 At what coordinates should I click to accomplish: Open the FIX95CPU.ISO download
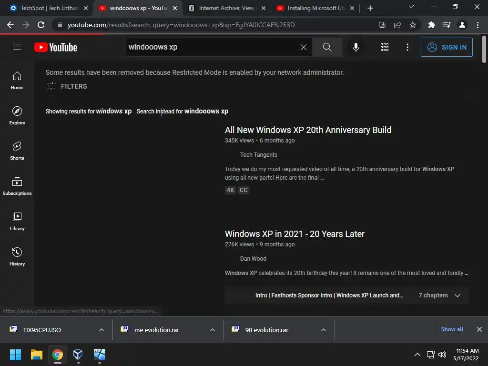pos(42,330)
